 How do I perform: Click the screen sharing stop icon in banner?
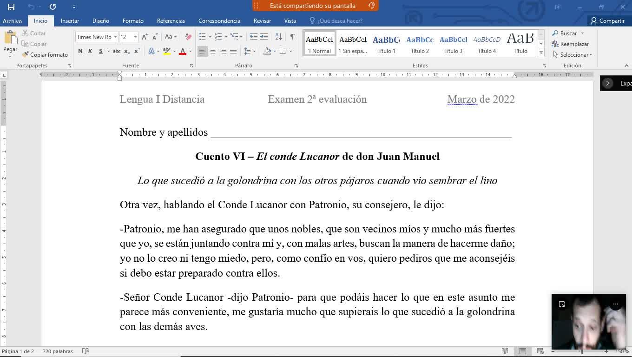coord(371,6)
